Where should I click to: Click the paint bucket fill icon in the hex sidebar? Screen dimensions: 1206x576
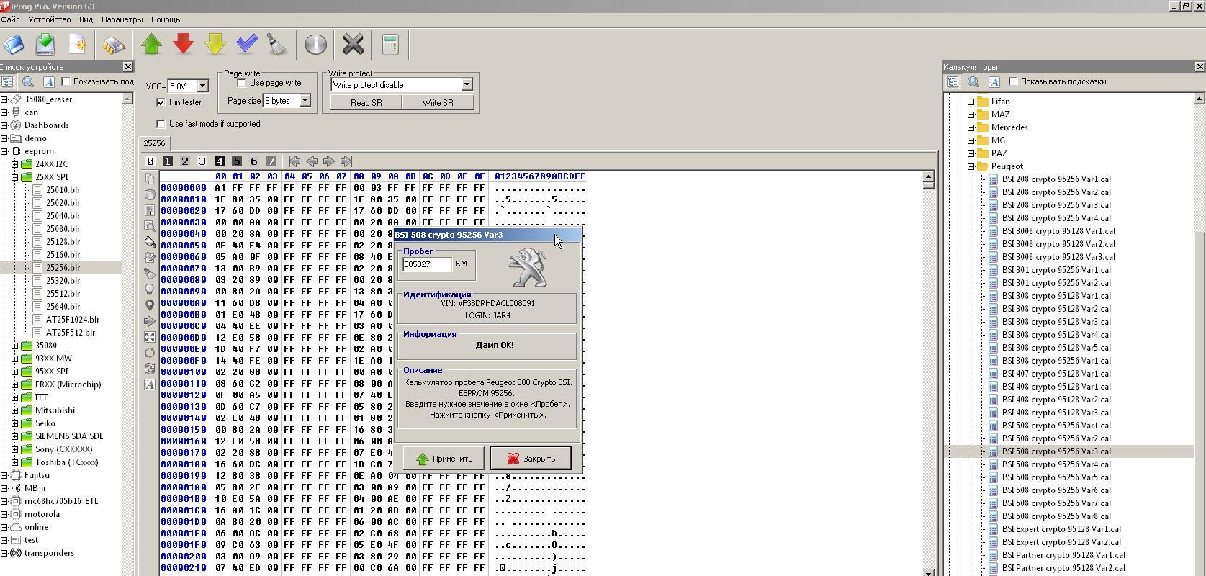click(150, 242)
